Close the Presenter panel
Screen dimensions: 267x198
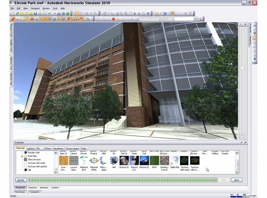[245, 142]
